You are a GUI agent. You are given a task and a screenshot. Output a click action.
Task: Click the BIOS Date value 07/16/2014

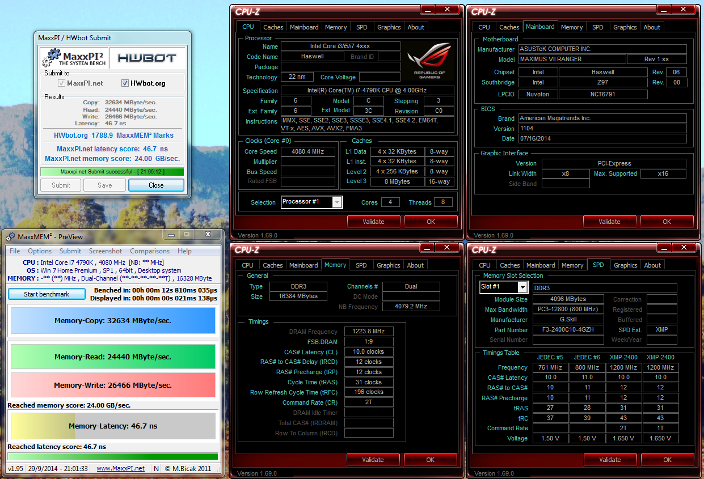(602, 139)
